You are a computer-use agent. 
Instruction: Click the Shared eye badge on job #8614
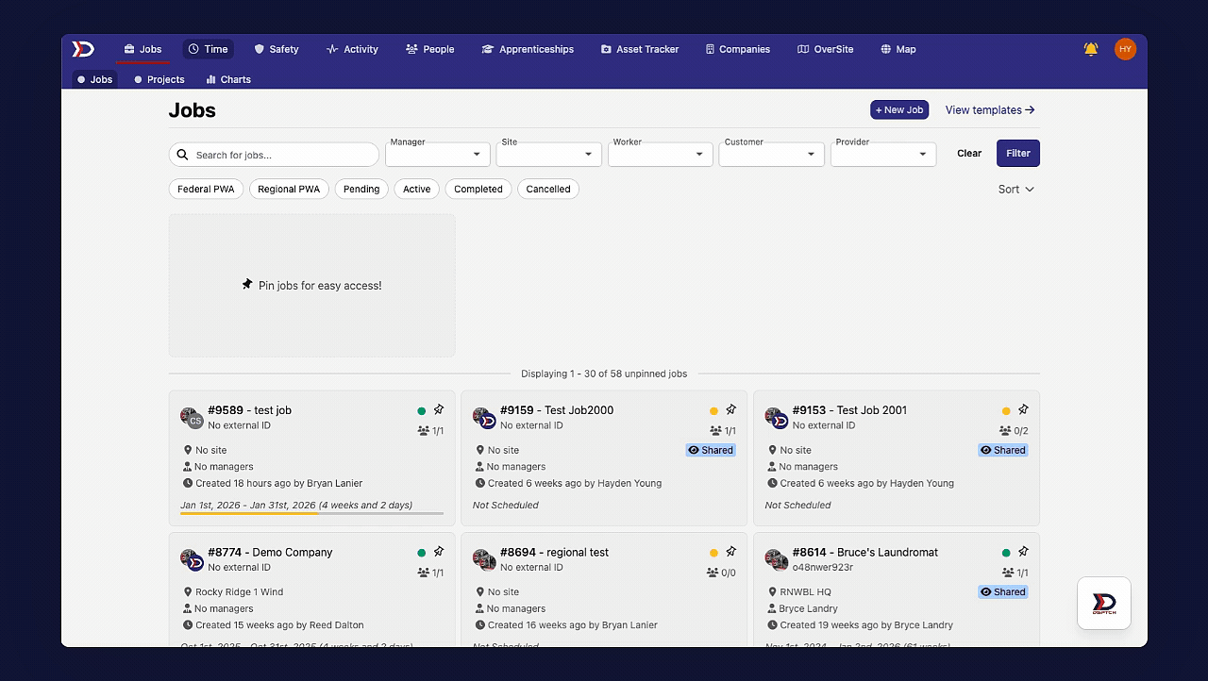point(1003,592)
